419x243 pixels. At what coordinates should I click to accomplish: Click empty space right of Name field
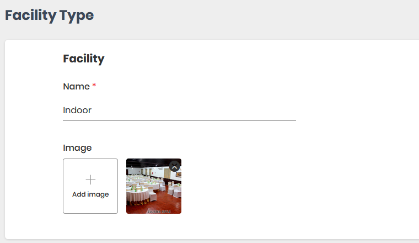(x=356, y=110)
